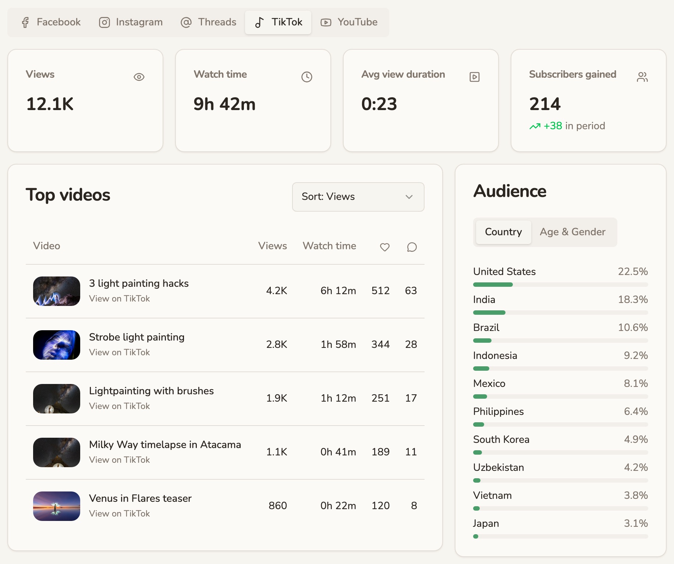Select the TikTok tab
Viewport: 674px width, 564px height.
278,22
